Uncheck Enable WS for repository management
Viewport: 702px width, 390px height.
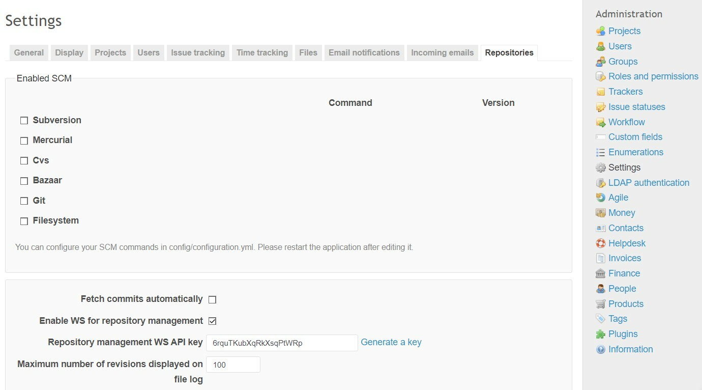213,321
